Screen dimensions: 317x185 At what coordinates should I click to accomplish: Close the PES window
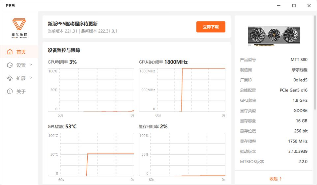point(309,6)
